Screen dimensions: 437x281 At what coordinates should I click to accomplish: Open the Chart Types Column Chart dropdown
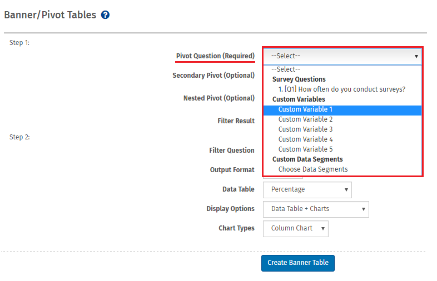click(x=295, y=229)
